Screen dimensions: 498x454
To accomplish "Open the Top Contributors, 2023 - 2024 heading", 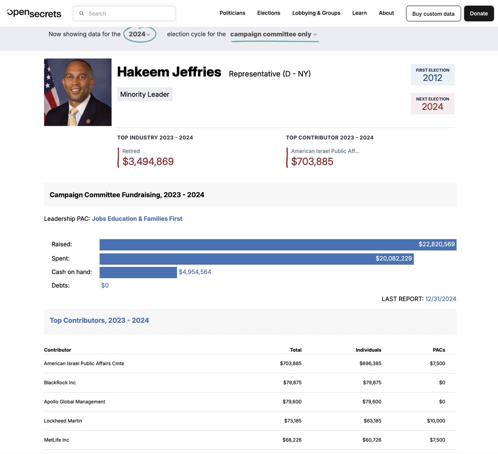I will click(x=99, y=320).
